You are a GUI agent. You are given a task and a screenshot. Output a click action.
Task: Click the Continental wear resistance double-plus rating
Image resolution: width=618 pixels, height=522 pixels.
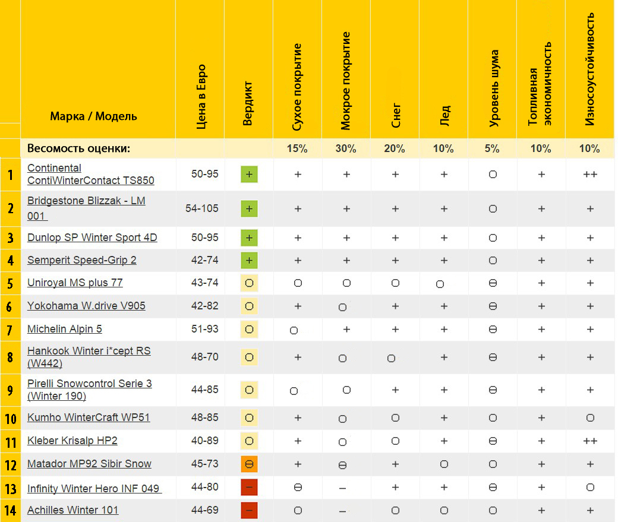pos(589,174)
